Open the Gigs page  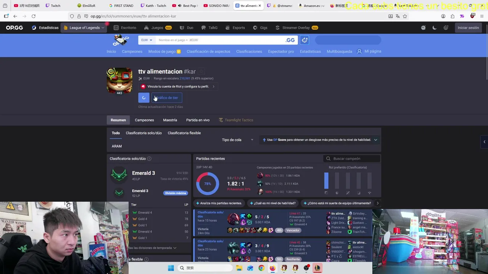point(260,28)
